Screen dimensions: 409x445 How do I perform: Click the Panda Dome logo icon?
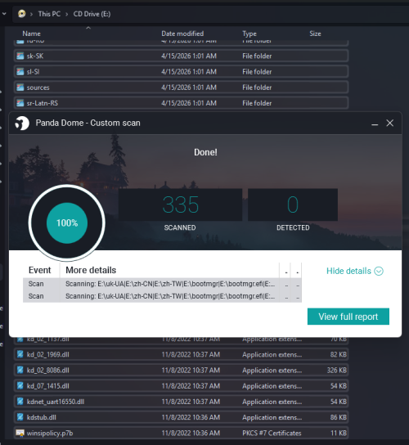click(22, 124)
